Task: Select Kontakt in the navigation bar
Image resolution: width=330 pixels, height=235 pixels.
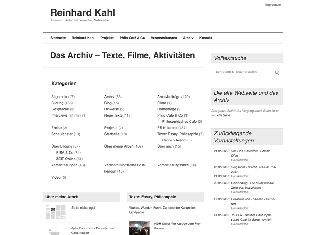Action: click(205, 38)
